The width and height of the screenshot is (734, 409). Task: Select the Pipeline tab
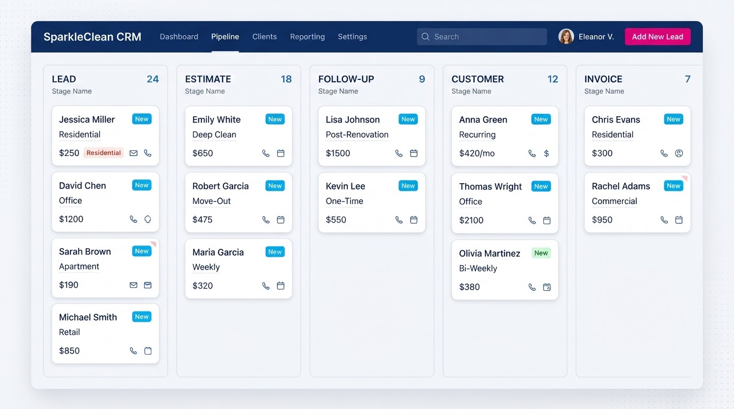(x=225, y=37)
